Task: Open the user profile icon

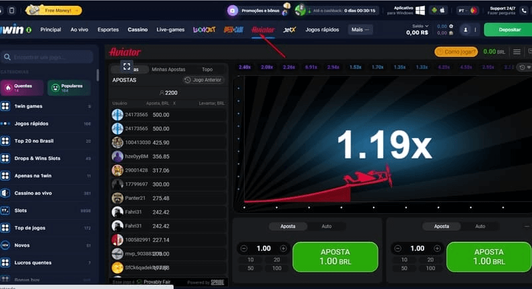Action: [x=465, y=30]
